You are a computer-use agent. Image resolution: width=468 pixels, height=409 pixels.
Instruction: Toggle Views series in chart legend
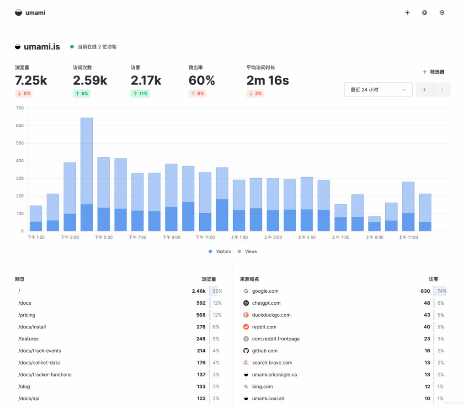click(x=247, y=252)
